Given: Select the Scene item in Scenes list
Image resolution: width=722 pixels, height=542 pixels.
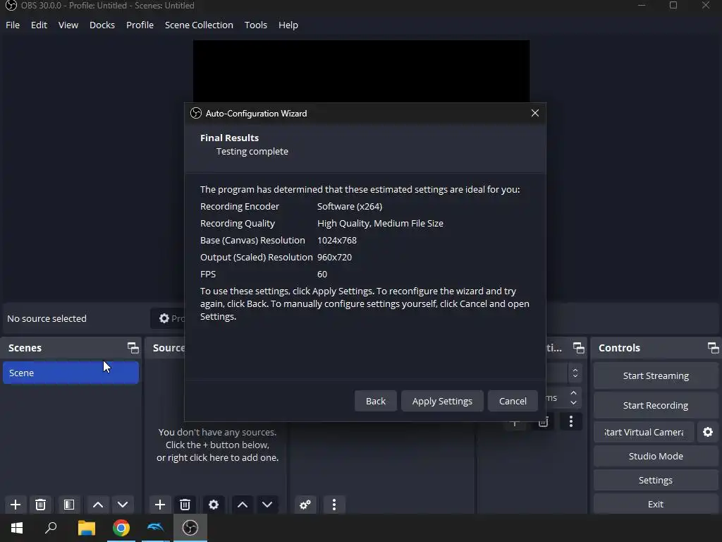Looking at the screenshot, I should (x=71, y=373).
